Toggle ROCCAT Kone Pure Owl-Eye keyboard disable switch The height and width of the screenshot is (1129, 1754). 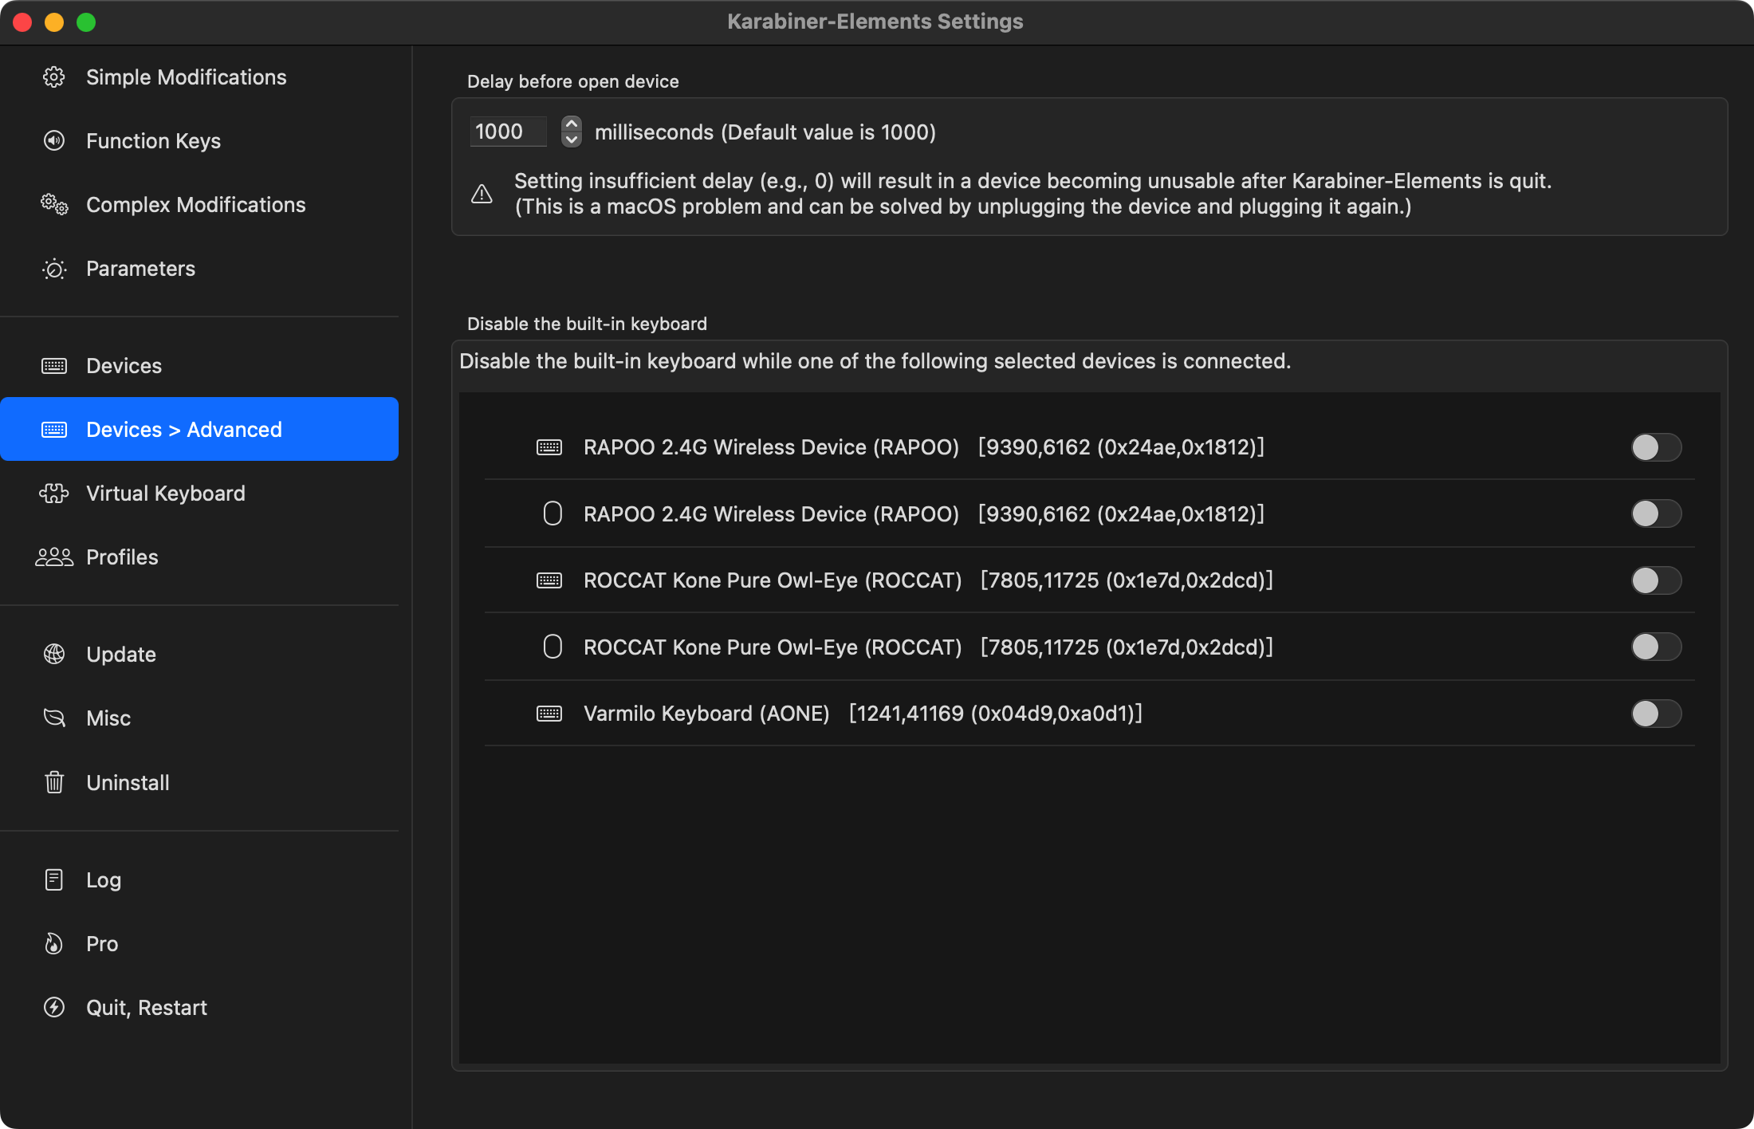point(1658,579)
